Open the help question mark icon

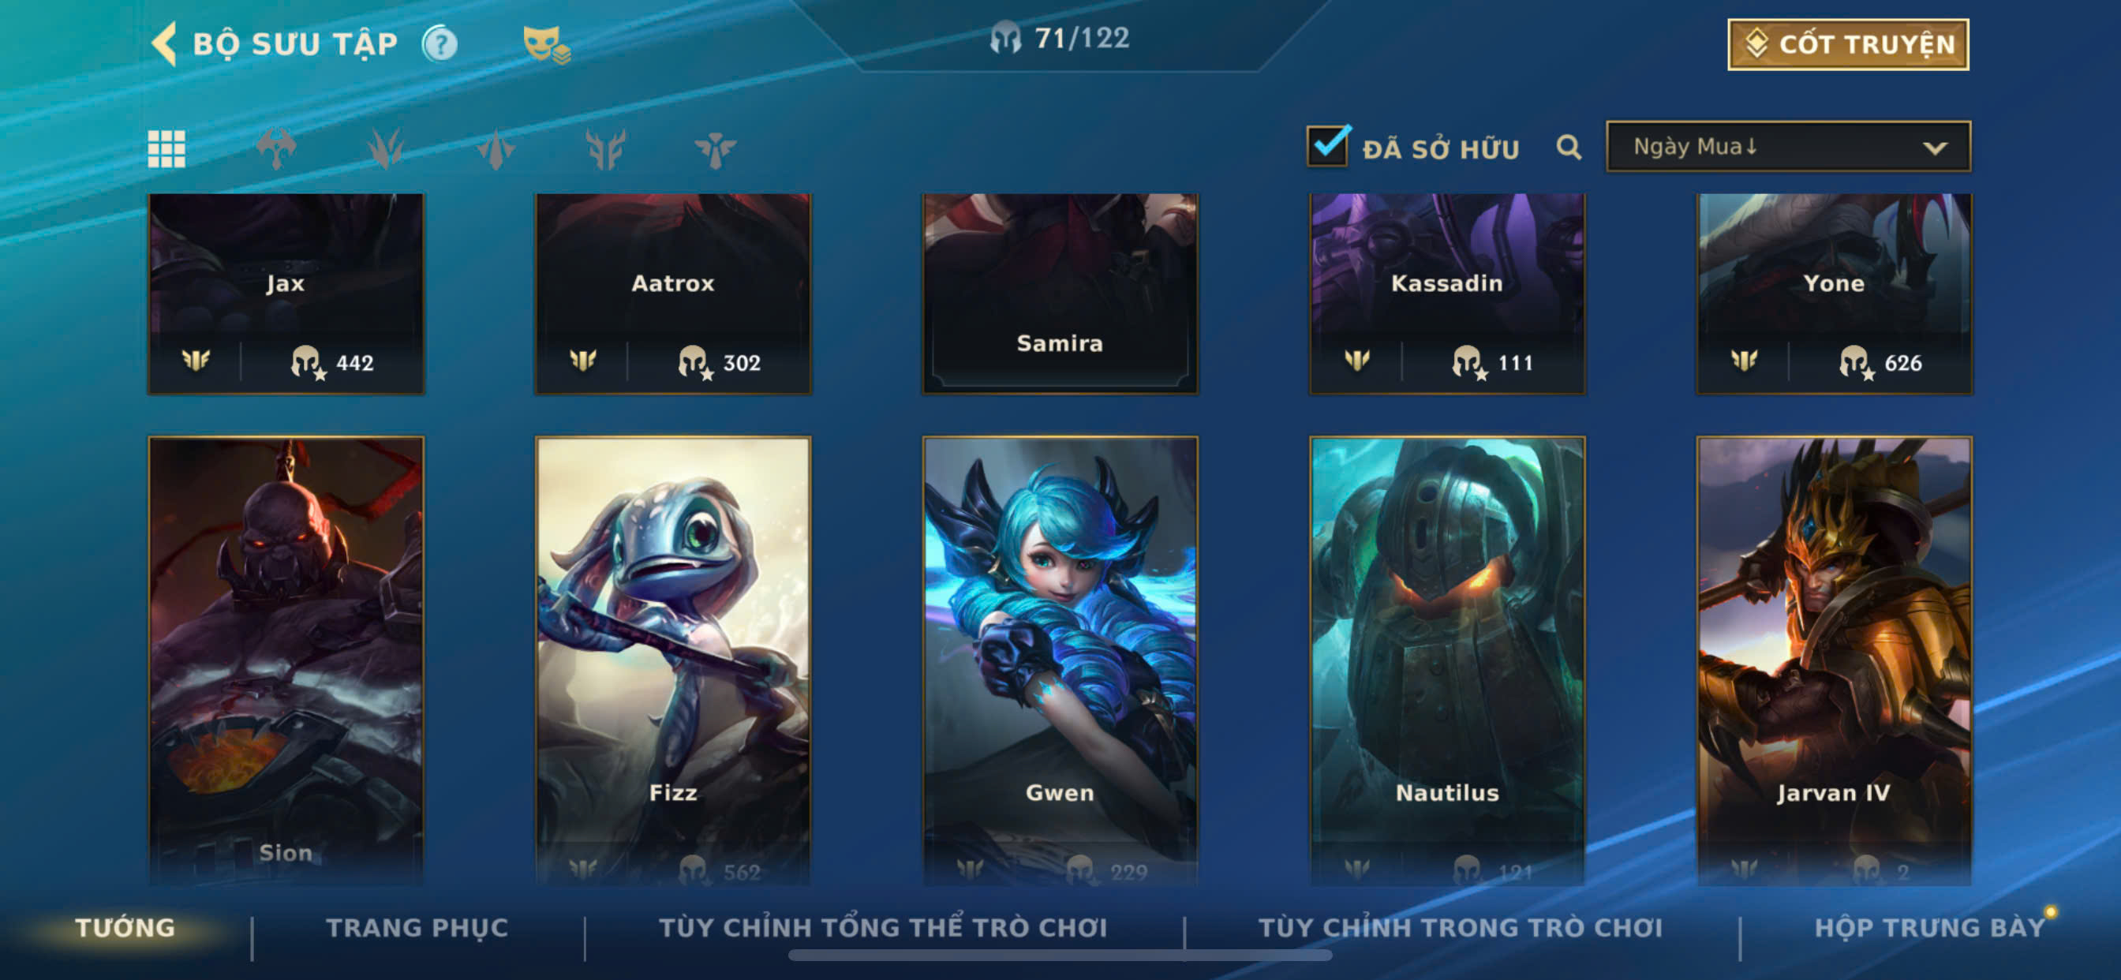click(x=440, y=43)
